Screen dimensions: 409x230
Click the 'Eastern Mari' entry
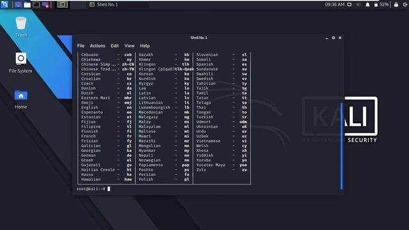point(95,98)
